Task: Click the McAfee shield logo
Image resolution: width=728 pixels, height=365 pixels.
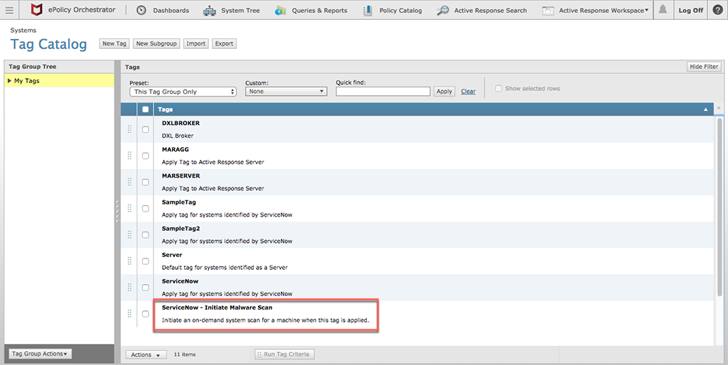Action: coord(36,10)
